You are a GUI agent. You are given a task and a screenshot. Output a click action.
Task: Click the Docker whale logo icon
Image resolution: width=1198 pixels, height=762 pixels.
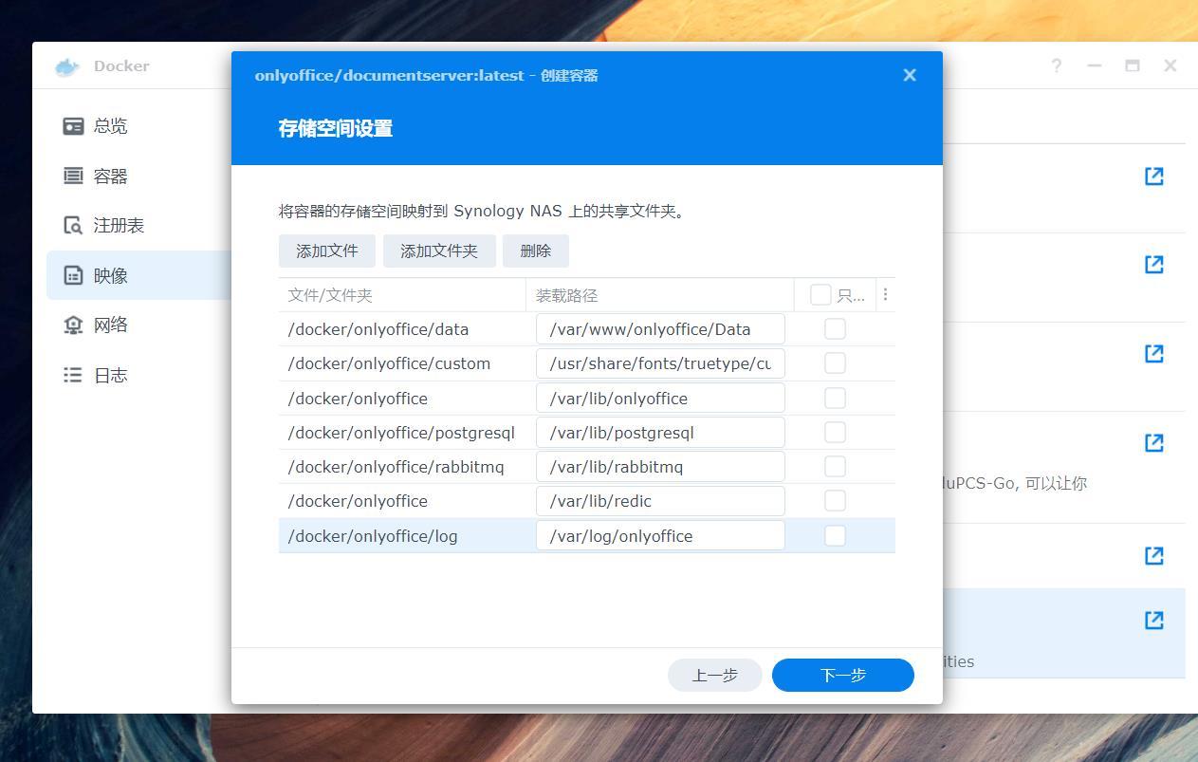click(65, 65)
